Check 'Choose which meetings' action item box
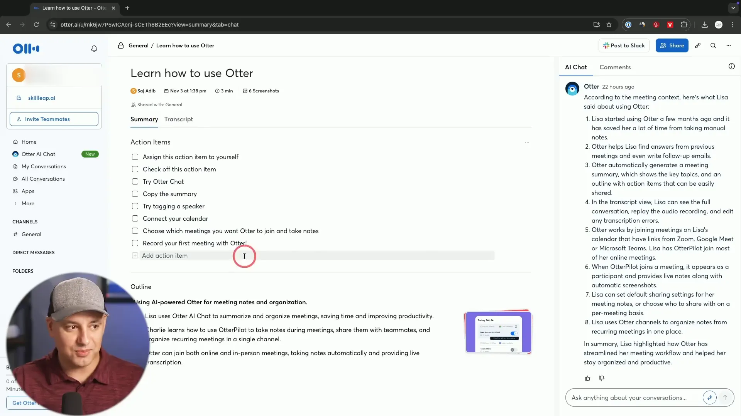This screenshot has width=741, height=416. pos(135,231)
